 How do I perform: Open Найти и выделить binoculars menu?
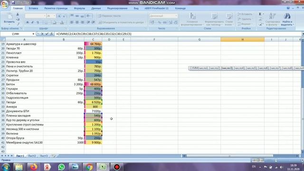[x=287, y=19]
